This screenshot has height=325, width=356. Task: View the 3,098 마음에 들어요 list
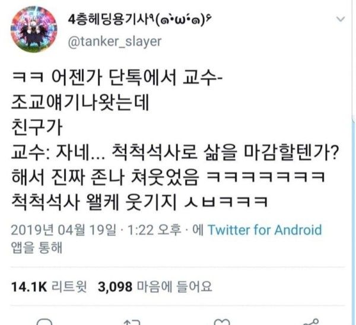point(155,286)
